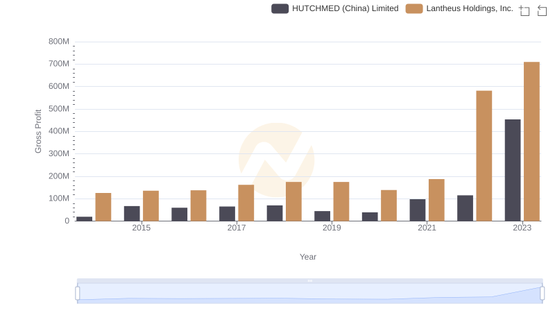Viewport: 555px width, 320px height.
Task: Click the Lantheus 2020 bar
Action: tap(388, 205)
